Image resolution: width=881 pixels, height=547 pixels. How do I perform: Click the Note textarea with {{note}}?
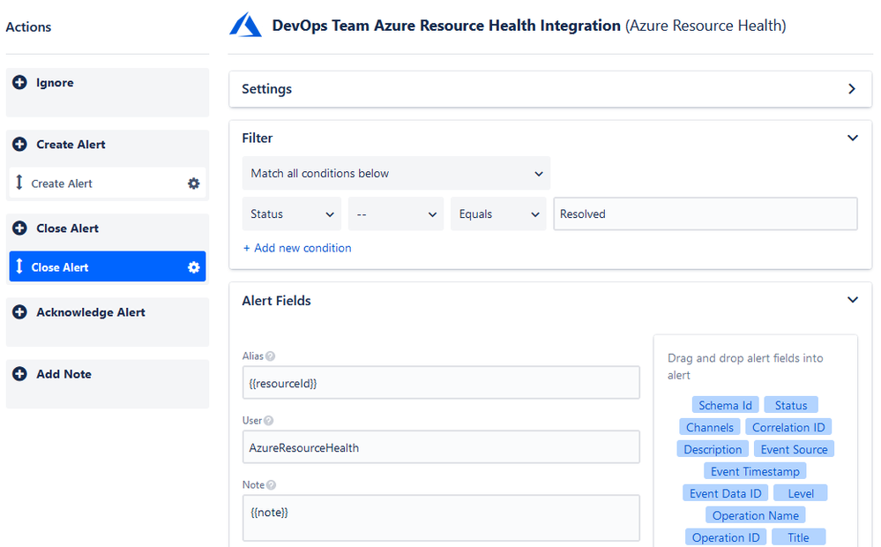coord(441,518)
